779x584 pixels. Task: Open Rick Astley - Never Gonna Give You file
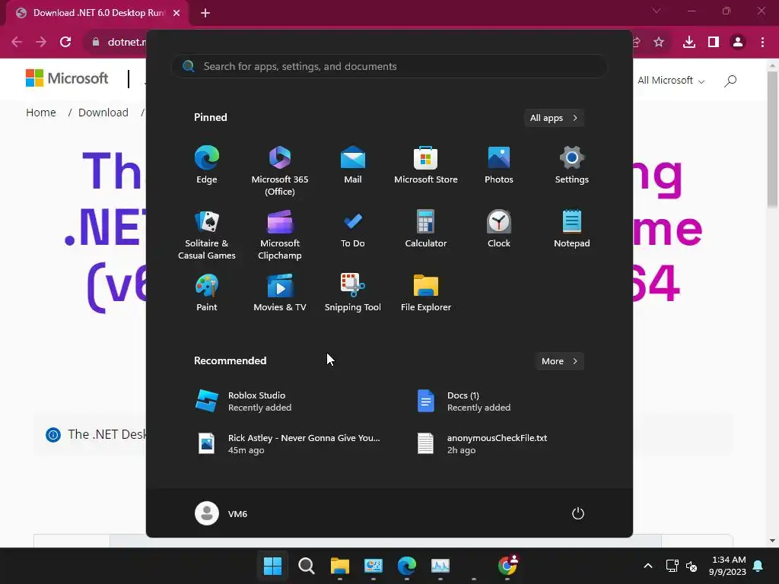point(288,444)
